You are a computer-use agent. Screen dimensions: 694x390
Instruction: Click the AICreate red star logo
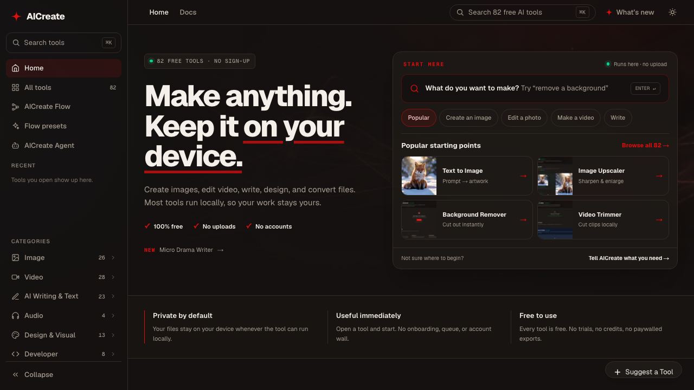tap(17, 16)
